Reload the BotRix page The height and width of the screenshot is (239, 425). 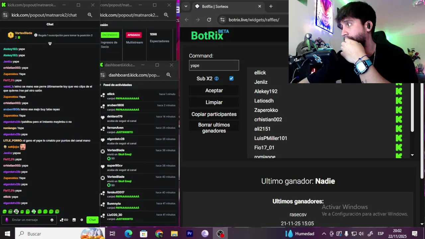tap(209, 20)
